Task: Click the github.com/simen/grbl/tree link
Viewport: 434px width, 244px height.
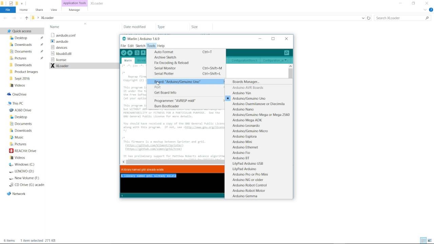Action: 154,149
